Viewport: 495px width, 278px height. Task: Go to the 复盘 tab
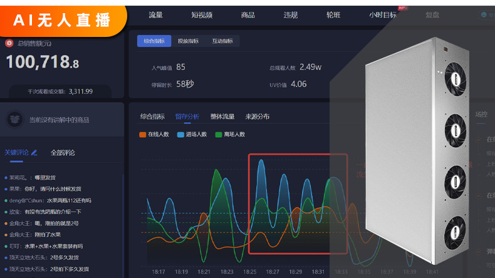[432, 15]
